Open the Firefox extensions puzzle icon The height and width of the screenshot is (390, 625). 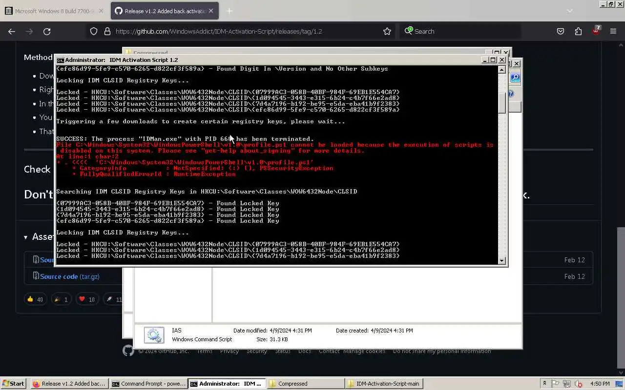click(x=578, y=31)
